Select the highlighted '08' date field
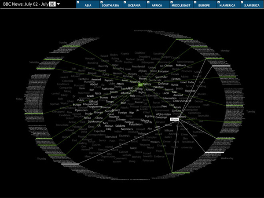Viewport: 264px width, 198px height. (x=52, y=4)
